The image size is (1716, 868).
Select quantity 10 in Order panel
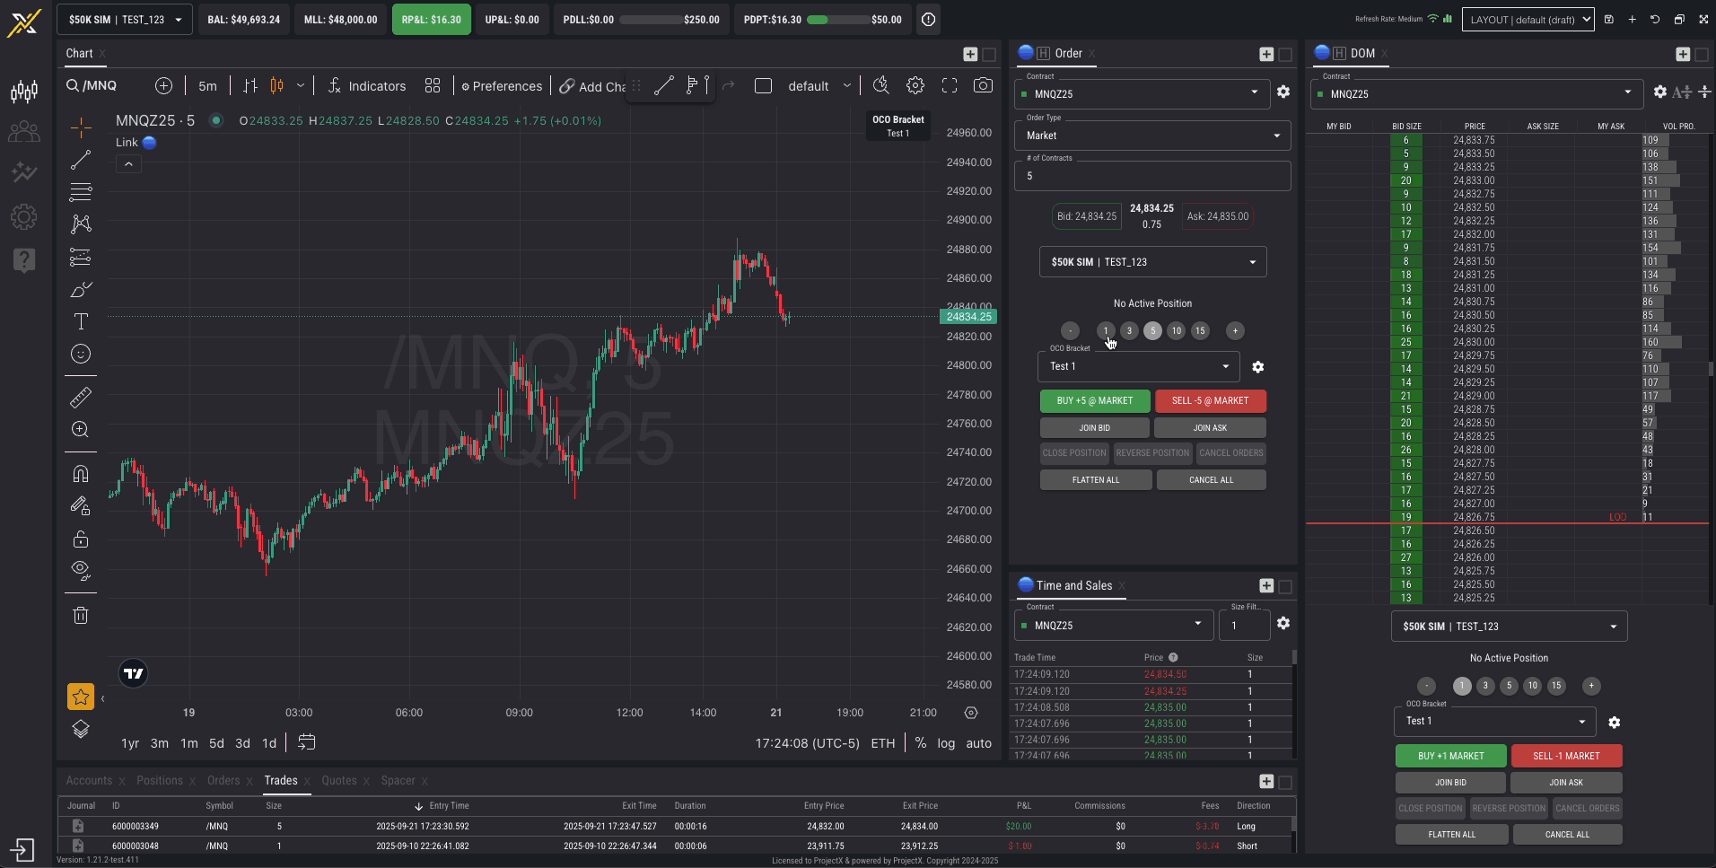tap(1177, 331)
